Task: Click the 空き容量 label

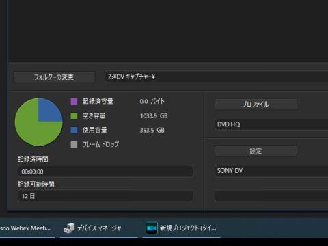Action: tap(94, 115)
